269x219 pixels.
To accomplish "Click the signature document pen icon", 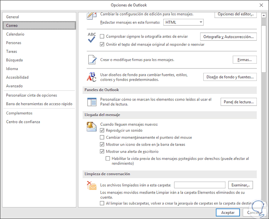I will [x=92, y=60].
